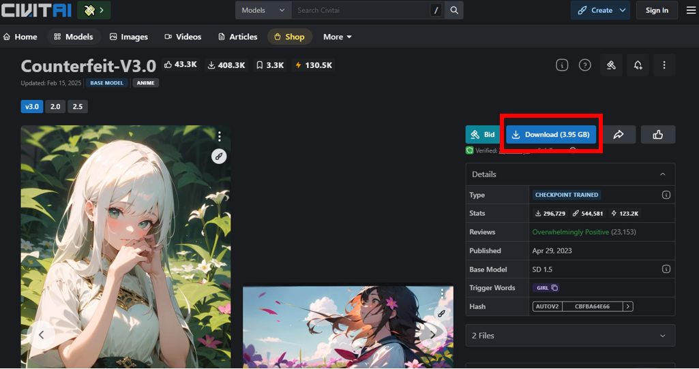This screenshot has height=369, width=699.
Task: Click the green verified shield icon
Action: click(x=469, y=150)
